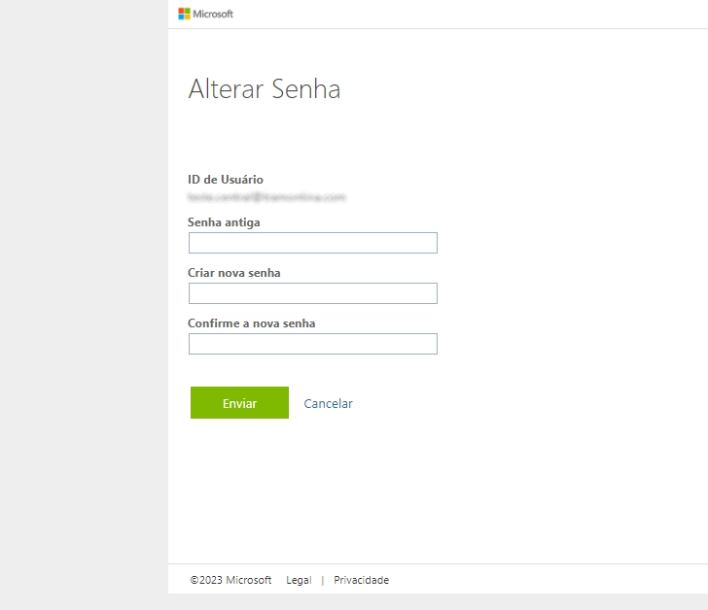Click the blurred user email address
This screenshot has width=708, height=610.
(266, 197)
